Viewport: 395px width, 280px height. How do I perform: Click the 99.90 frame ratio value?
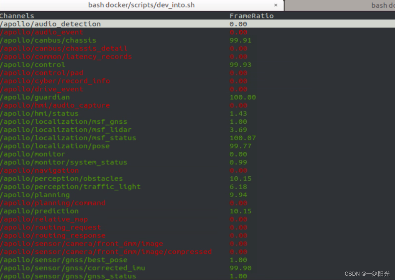[240, 268]
